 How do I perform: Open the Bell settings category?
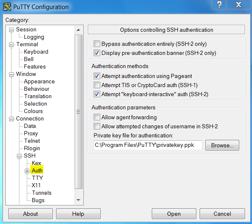pyautogui.click(x=28, y=59)
